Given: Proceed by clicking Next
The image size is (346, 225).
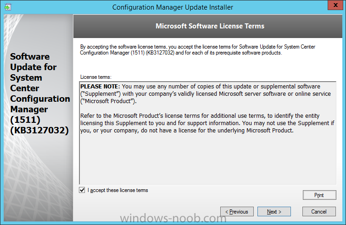Looking at the screenshot, I should pyautogui.click(x=274, y=212).
